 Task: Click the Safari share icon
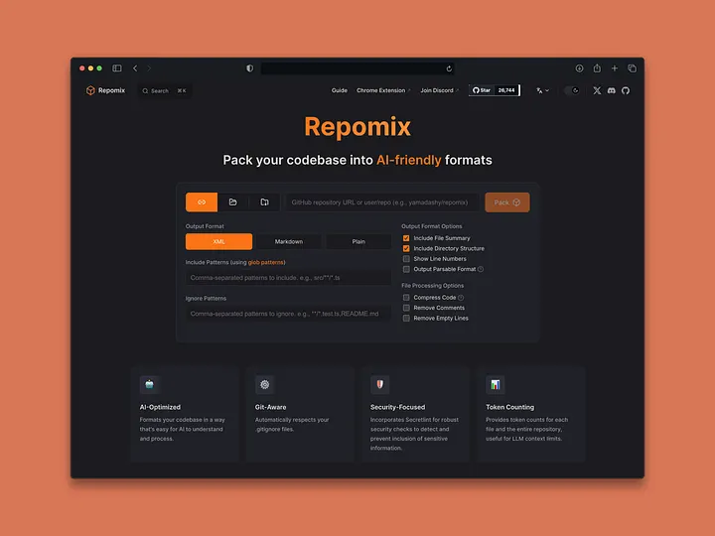(x=597, y=68)
